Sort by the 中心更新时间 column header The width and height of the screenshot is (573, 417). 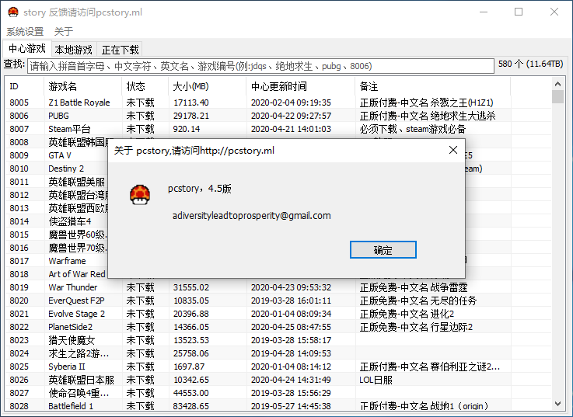pos(300,86)
